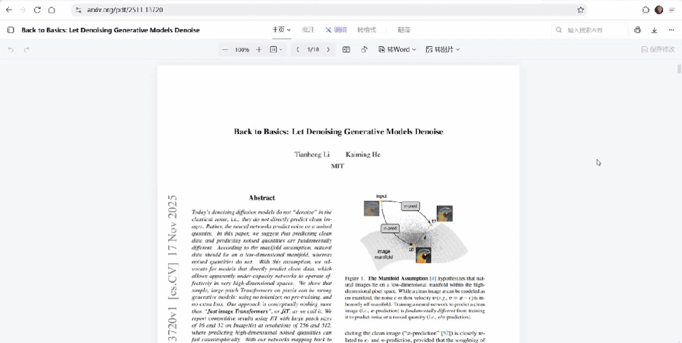Click the 转格式 format conversion tab
The width and height of the screenshot is (682, 343).
click(x=366, y=30)
